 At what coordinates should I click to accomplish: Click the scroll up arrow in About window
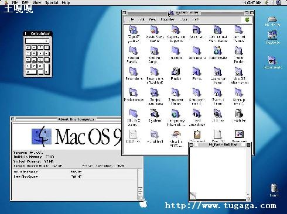(x=141, y=189)
